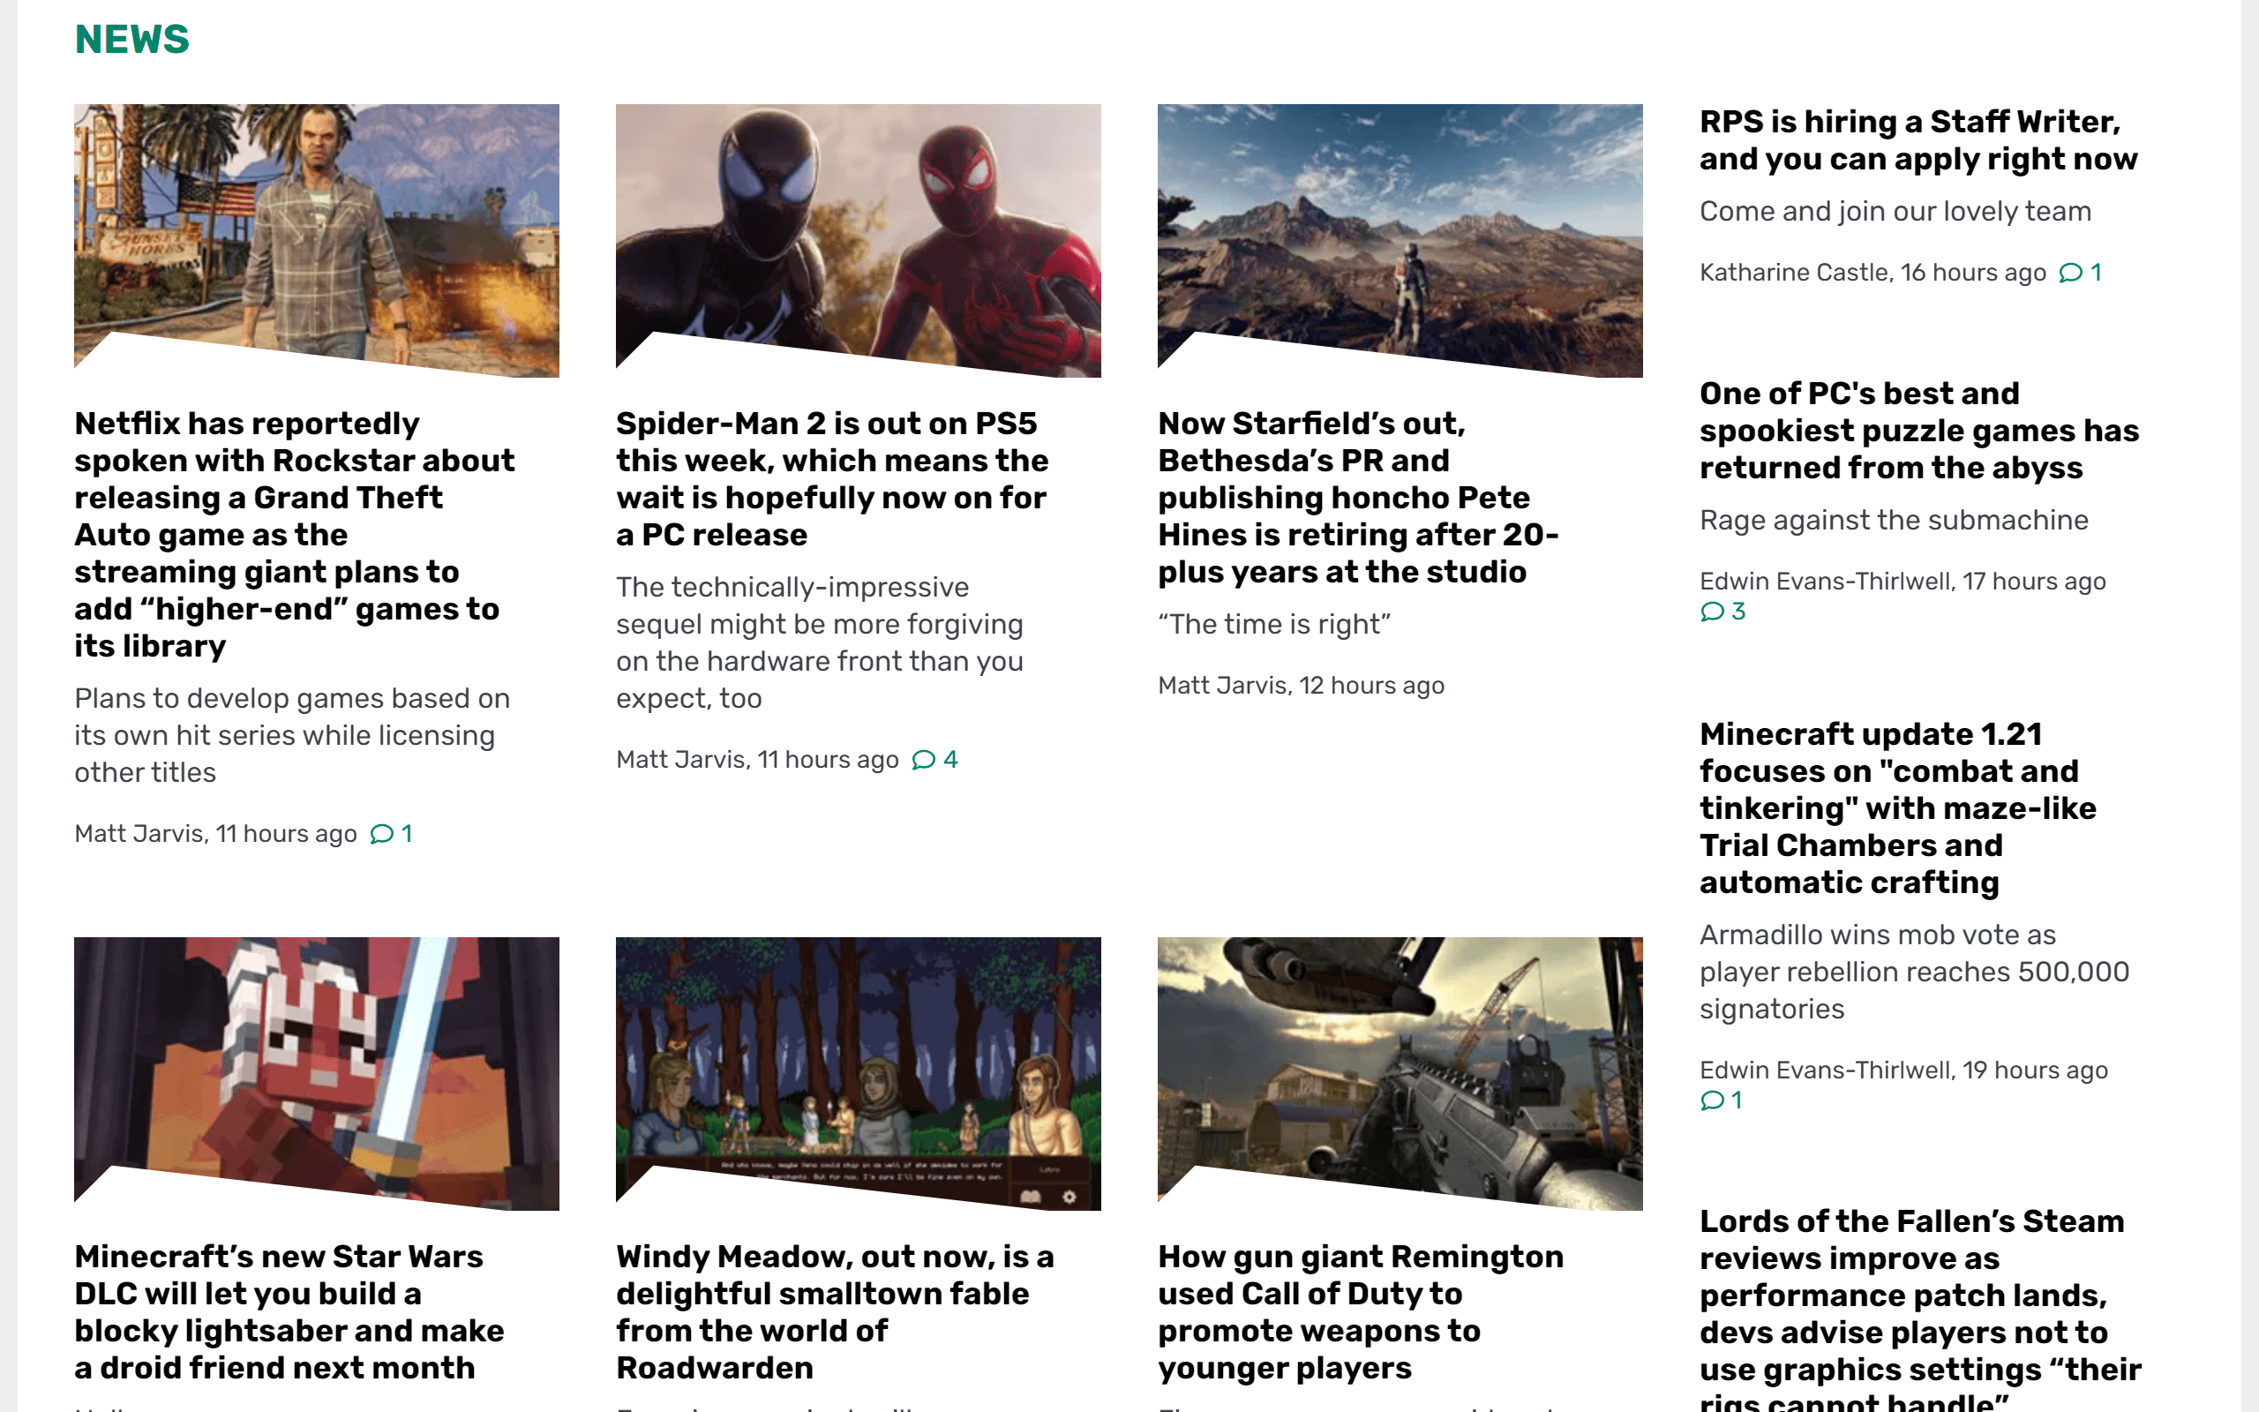Open comments on the Spider-Man 2 article
Viewport: 2259px width, 1412px height.
936,759
